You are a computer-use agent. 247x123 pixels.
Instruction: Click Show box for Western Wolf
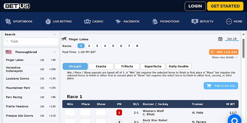click(x=101, y=113)
